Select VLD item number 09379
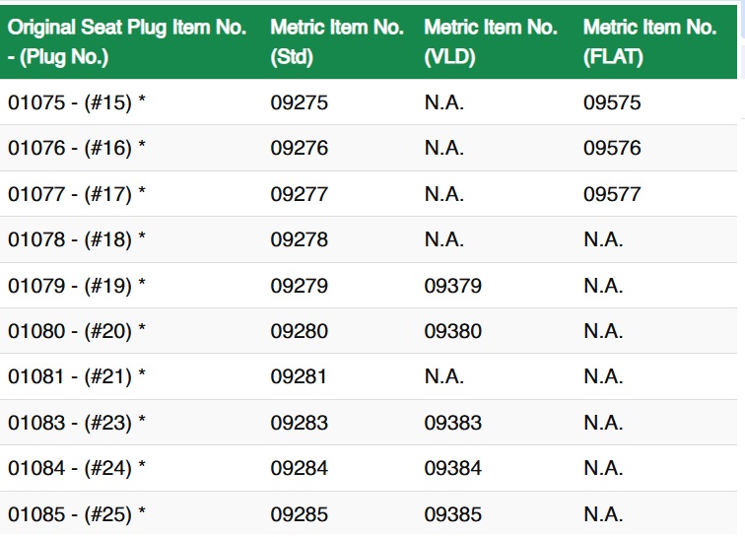 pos(453,286)
